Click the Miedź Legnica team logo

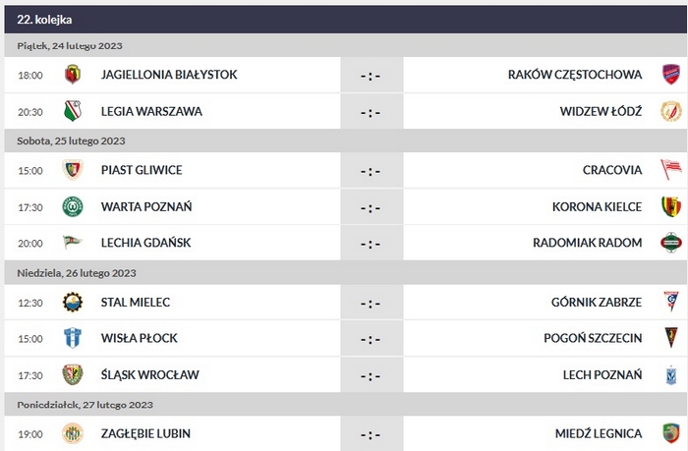pos(671,433)
